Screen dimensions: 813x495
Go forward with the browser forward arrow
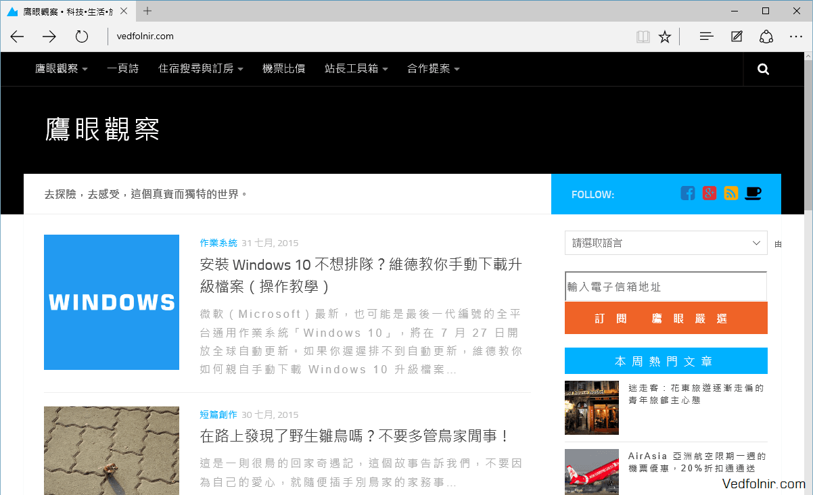pos(49,37)
